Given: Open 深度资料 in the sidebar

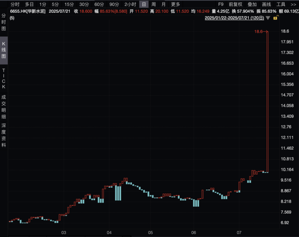Looking at the screenshot, I should tap(4, 135).
